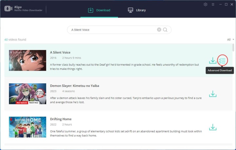Open the hamburger menu icon
236x150 pixels.
tap(213, 5)
